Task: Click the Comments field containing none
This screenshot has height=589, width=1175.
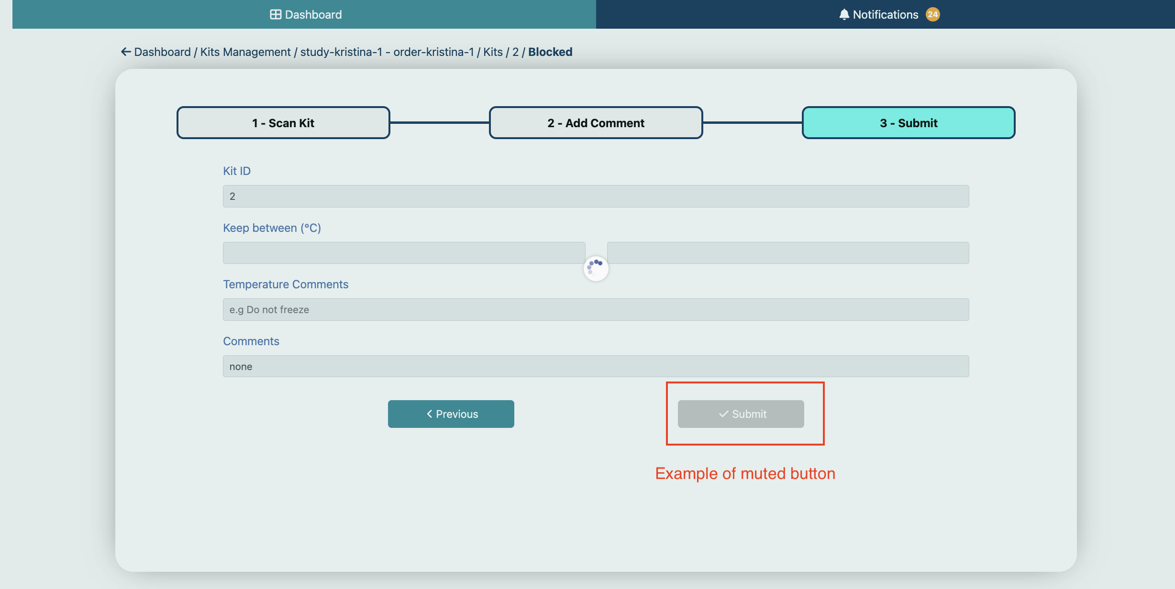Action: pos(596,366)
